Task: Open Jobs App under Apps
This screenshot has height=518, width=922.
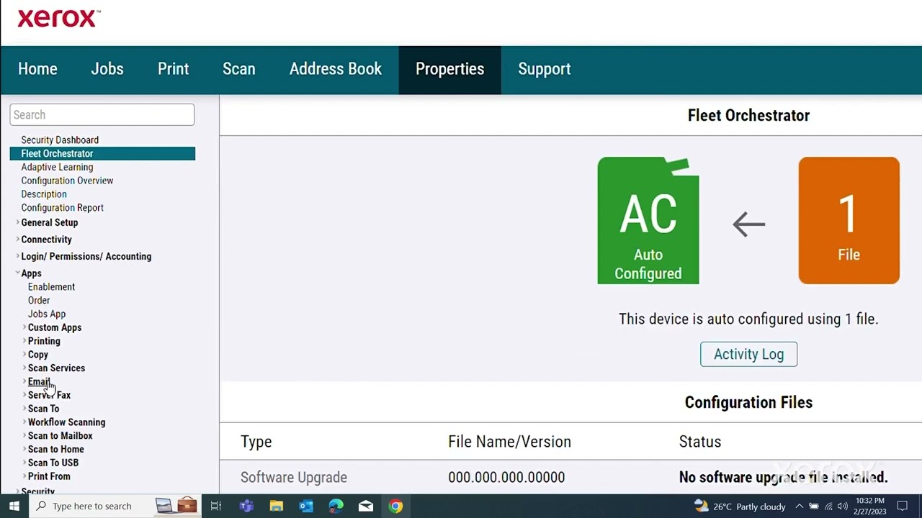Action: [x=47, y=314]
